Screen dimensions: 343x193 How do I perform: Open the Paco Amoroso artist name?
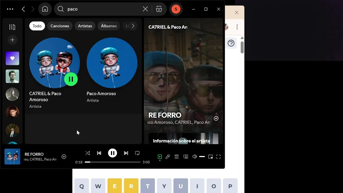(x=101, y=94)
